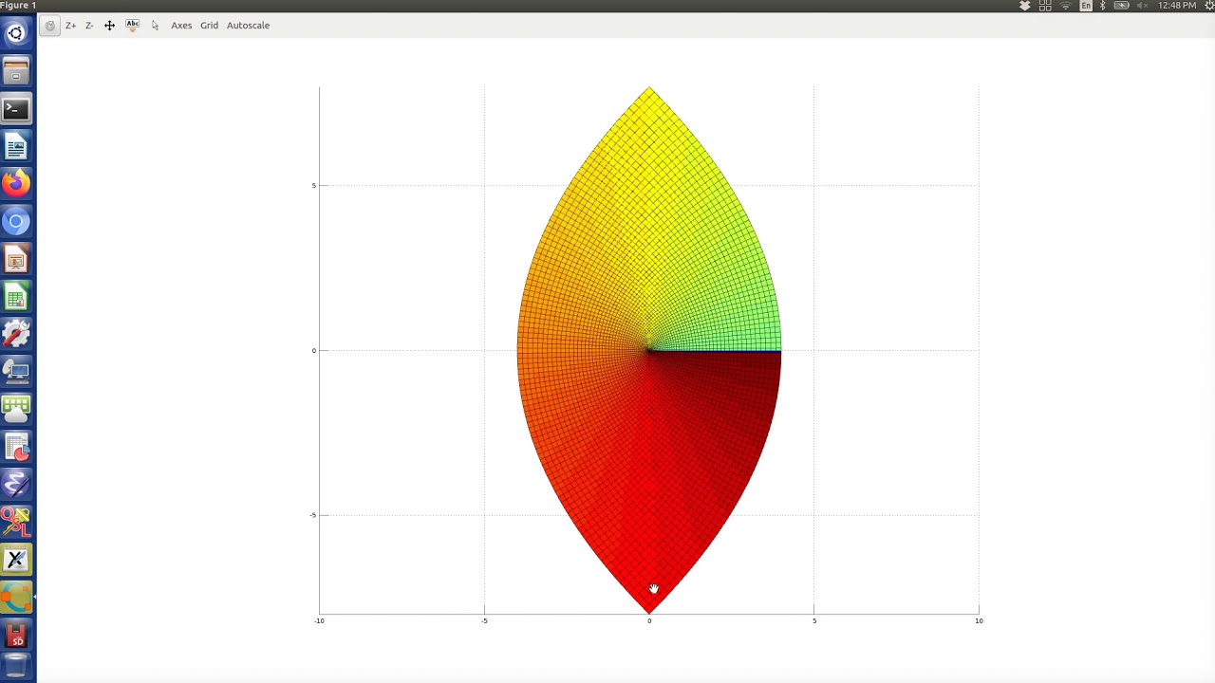The image size is (1215, 683).
Task: Toggle the Rotate tool in figure toolbar
Action: (x=50, y=26)
